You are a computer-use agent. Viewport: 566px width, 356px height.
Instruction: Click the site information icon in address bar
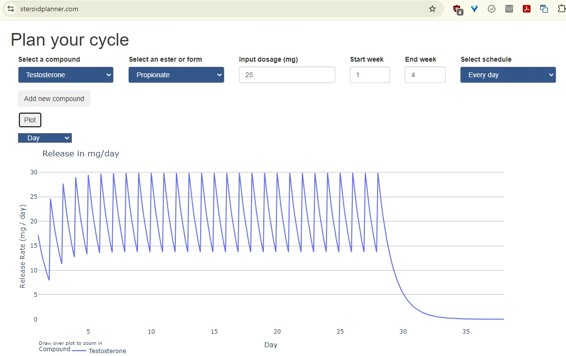point(11,9)
